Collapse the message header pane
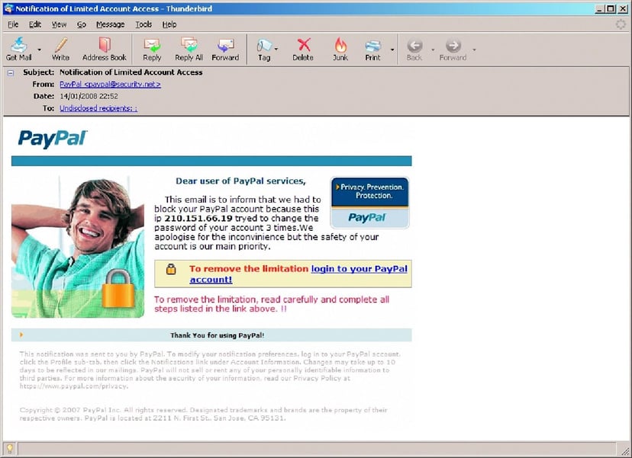 [x=11, y=73]
